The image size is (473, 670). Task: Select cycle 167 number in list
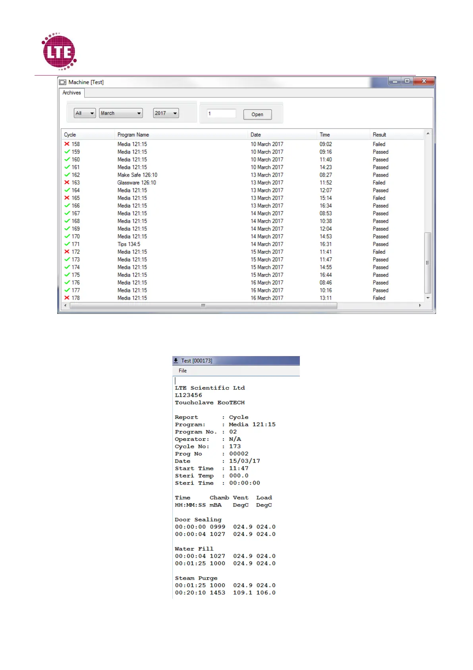point(75,213)
